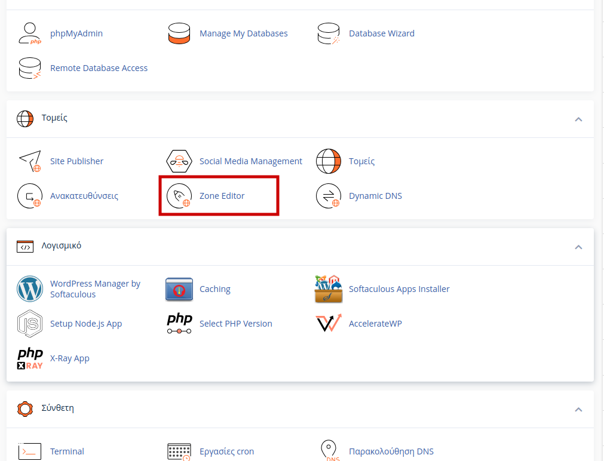Click the Dynamic DNS arrows icon
Image resolution: width=604 pixels, height=461 pixels.
click(x=328, y=196)
